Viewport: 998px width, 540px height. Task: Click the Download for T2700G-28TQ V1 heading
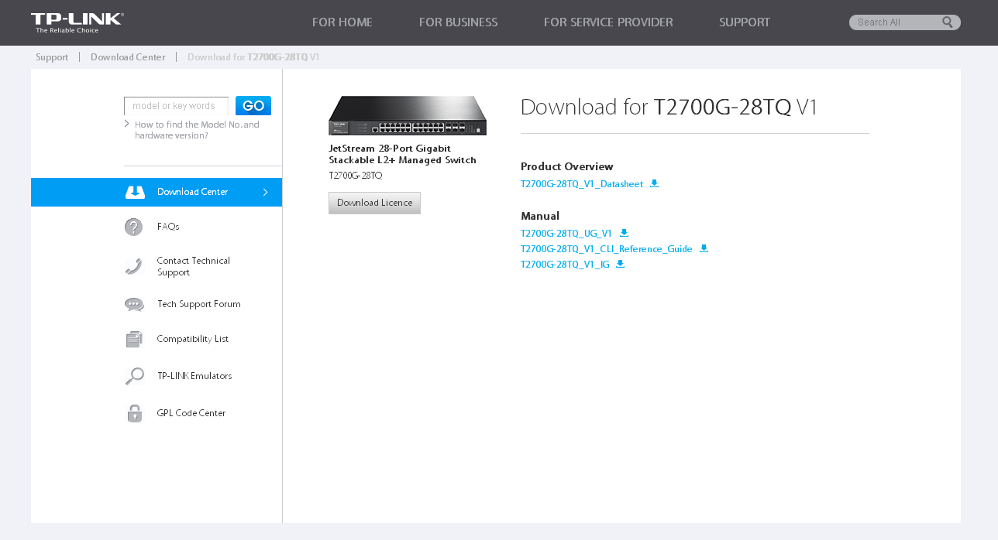tap(669, 107)
